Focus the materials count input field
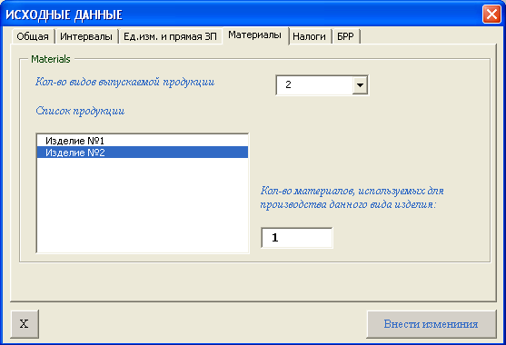The height and width of the screenshot is (345, 506). pyautogui.click(x=296, y=238)
